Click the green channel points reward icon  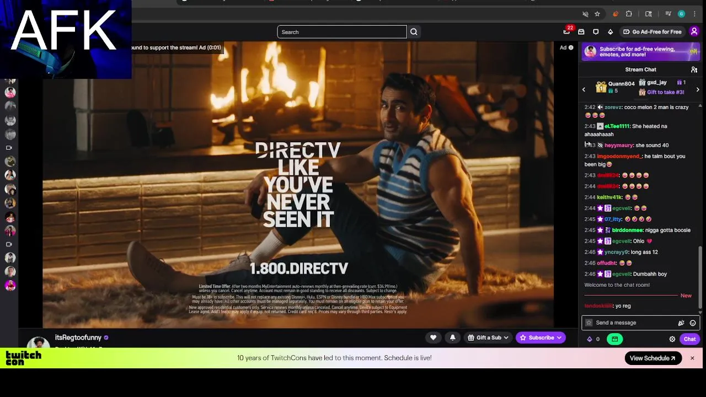pos(614,339)
